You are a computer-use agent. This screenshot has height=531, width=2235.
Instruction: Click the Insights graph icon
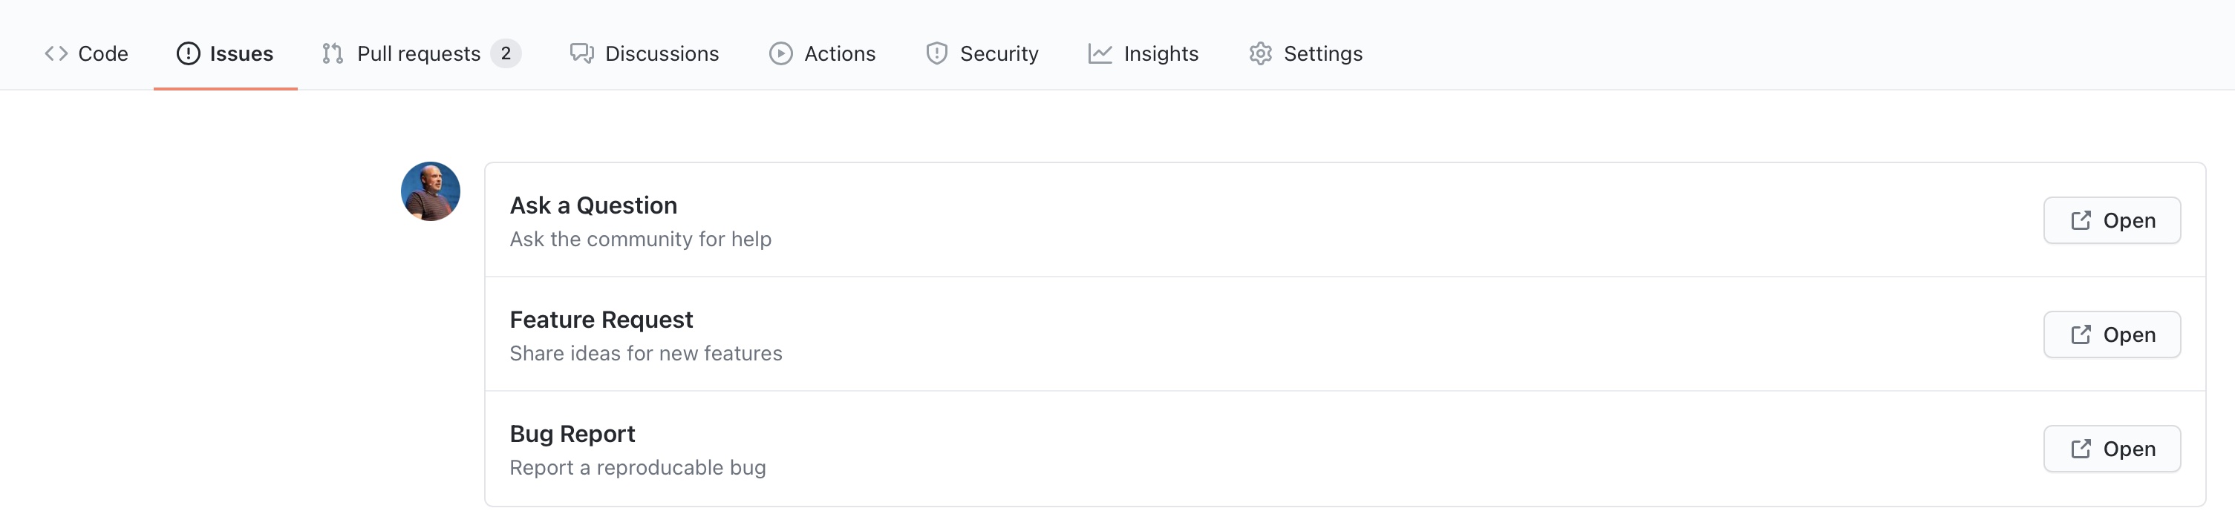point(1100,53)
